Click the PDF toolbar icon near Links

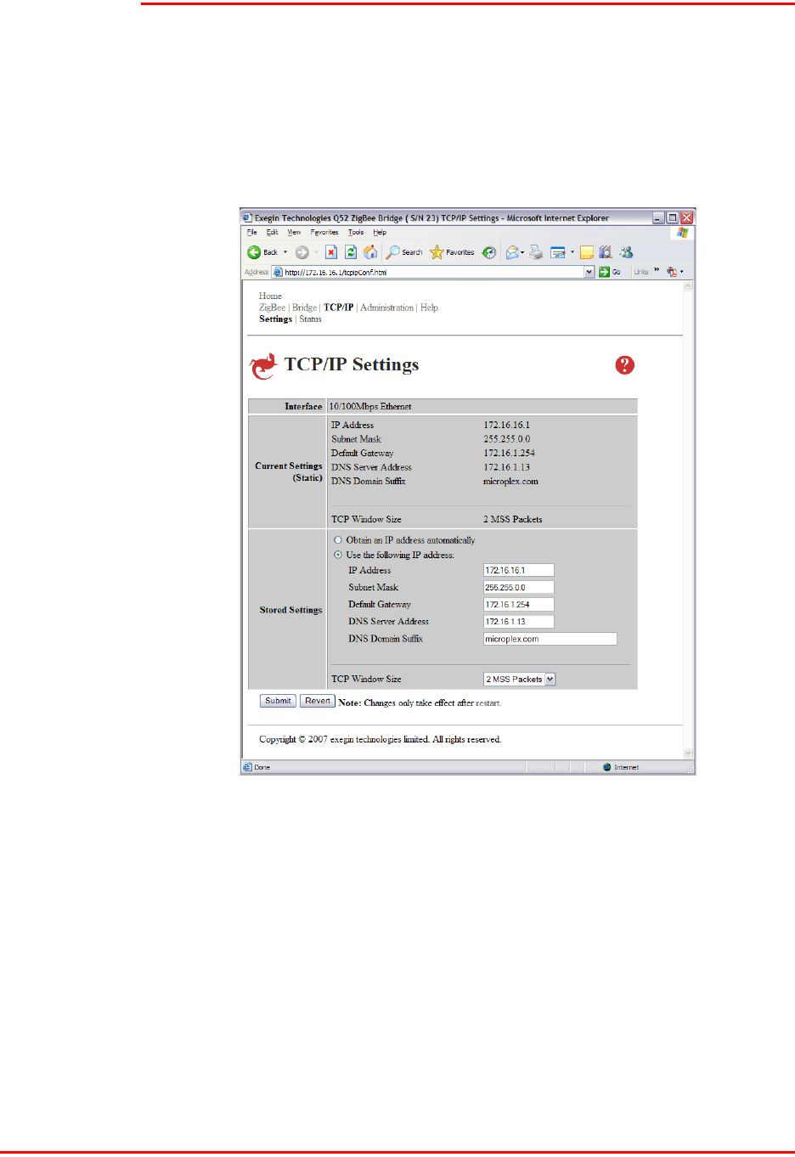(x=672, y=272)
